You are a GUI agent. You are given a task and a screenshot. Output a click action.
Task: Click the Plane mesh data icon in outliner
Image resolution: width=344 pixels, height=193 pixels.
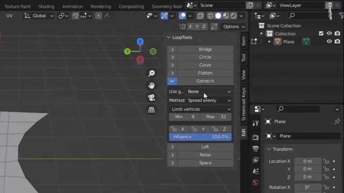[x=306, y=42]
